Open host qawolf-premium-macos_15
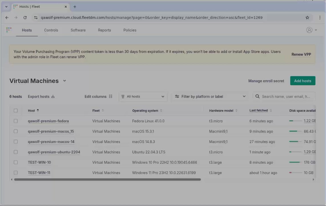The height and width of the screenshot is (206, 326). tap(51, 131)
